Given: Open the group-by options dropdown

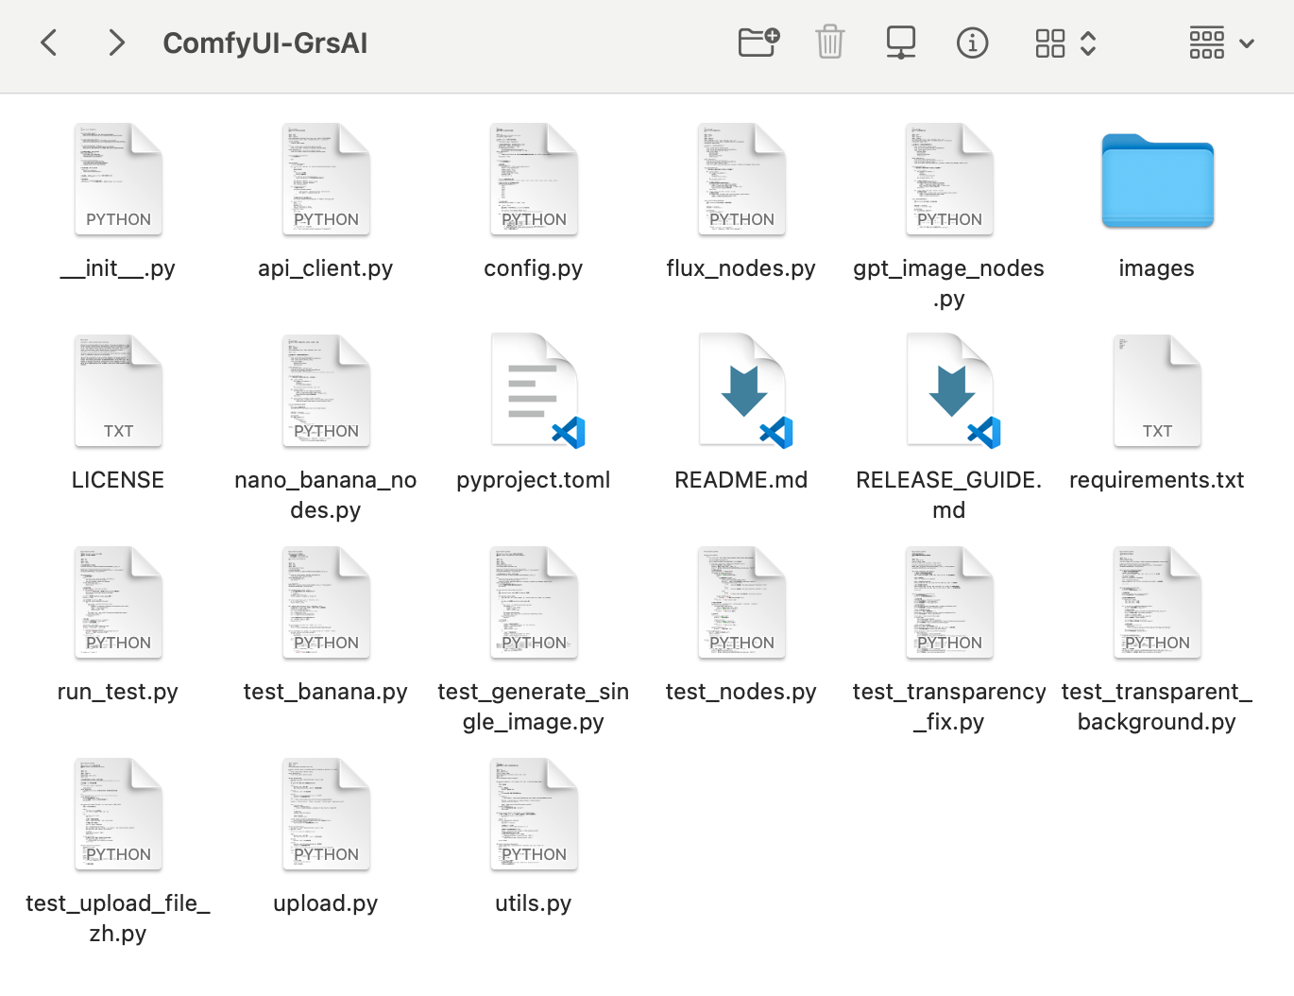Looking at the screenshot, I should [x=1221, y=43].
